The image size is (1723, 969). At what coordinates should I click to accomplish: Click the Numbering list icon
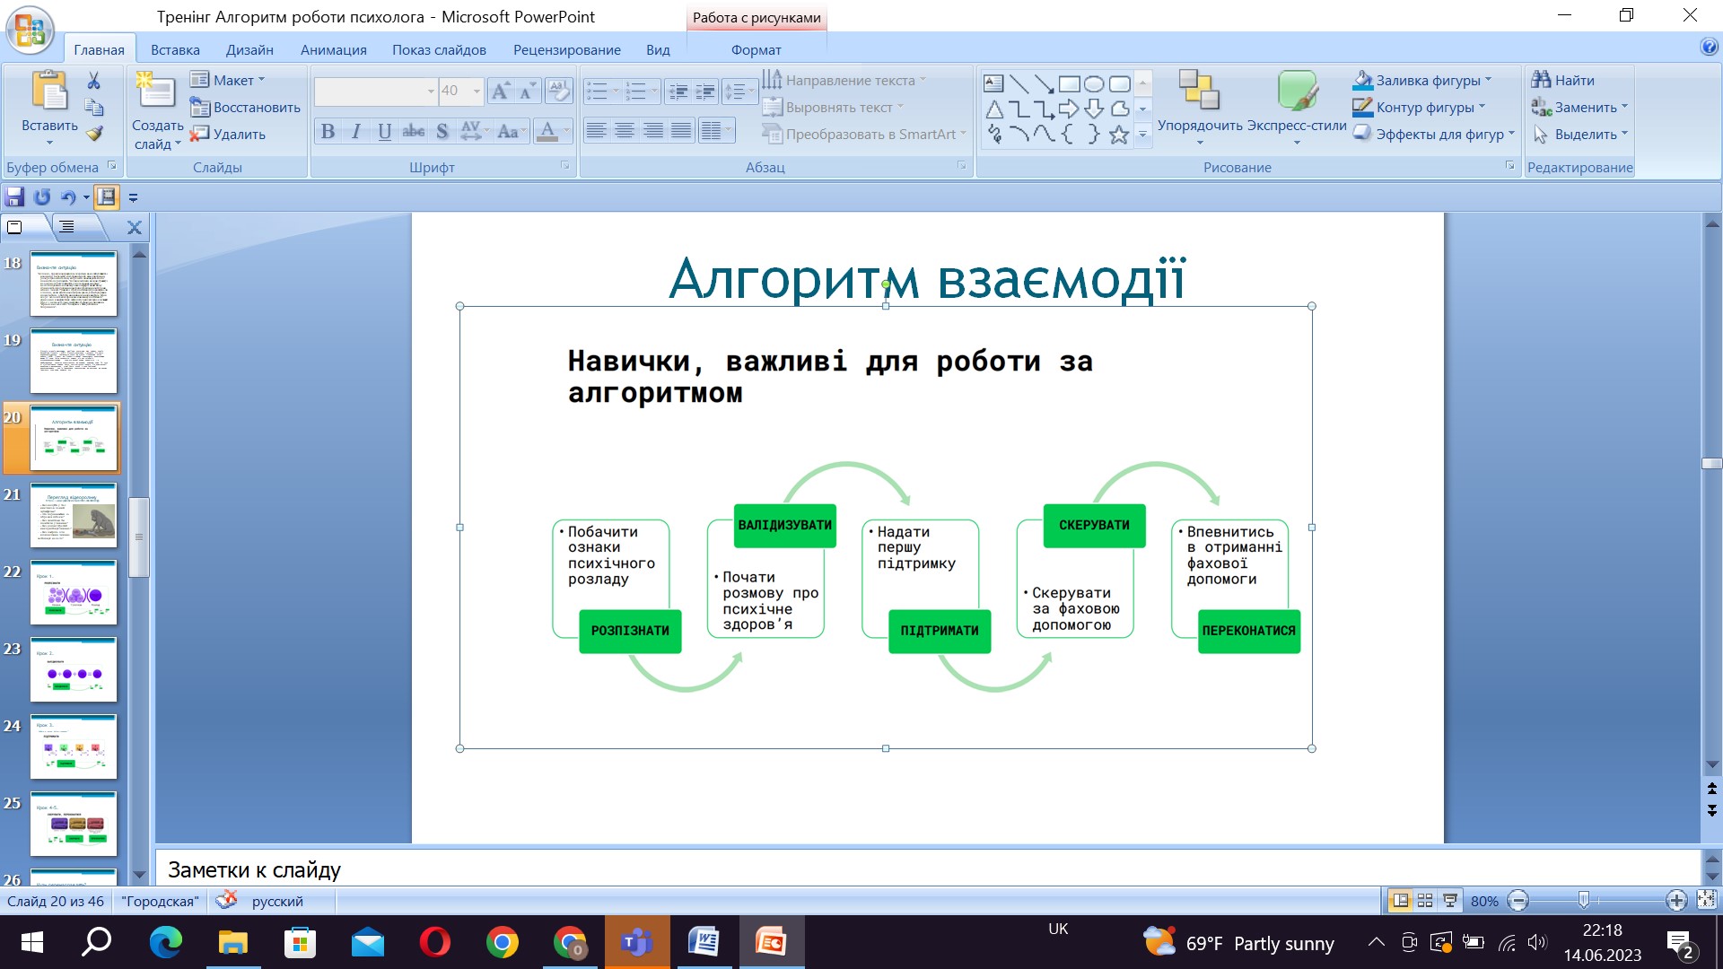tap(635, 91)
